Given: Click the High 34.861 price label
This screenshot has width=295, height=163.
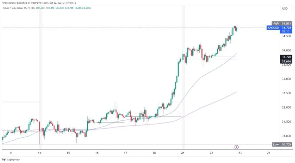Looking at the screenshot, I should (x=282, y=23).
